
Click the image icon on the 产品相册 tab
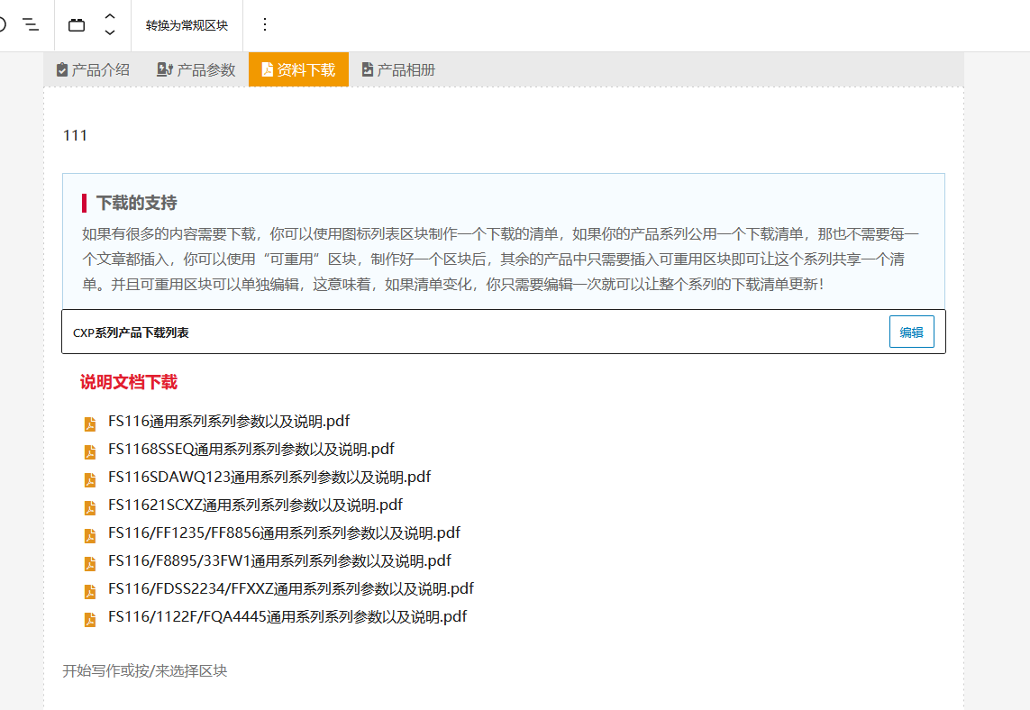click(367, 68)
